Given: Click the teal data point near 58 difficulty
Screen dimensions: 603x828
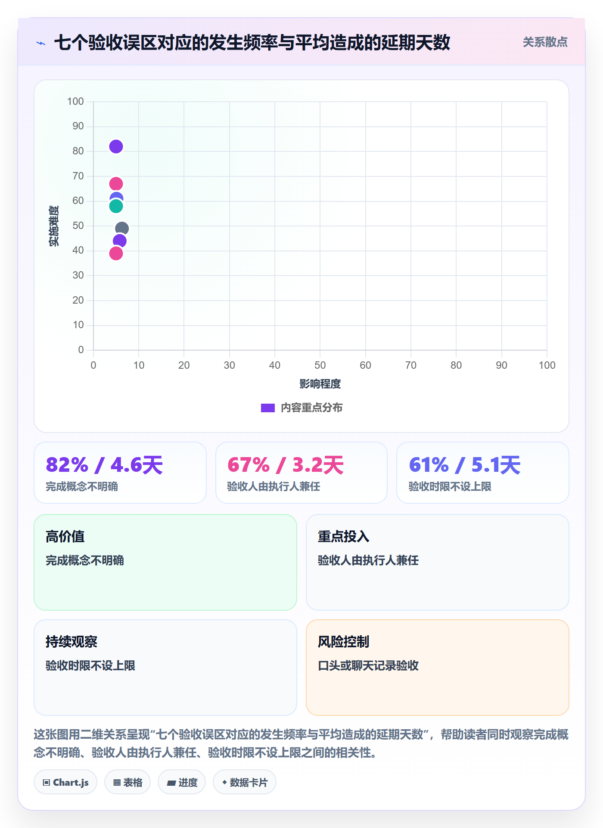Looking at the screenshot, I should [116, 206].
